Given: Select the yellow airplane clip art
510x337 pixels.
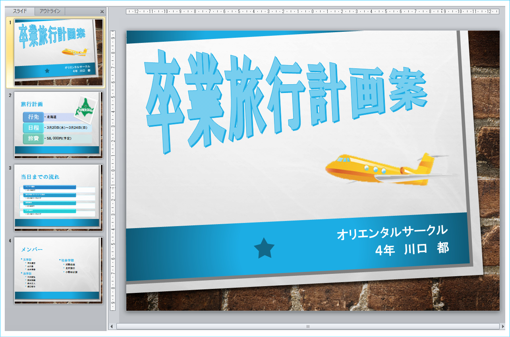Looking at the screenshot, I should point(387,170).
